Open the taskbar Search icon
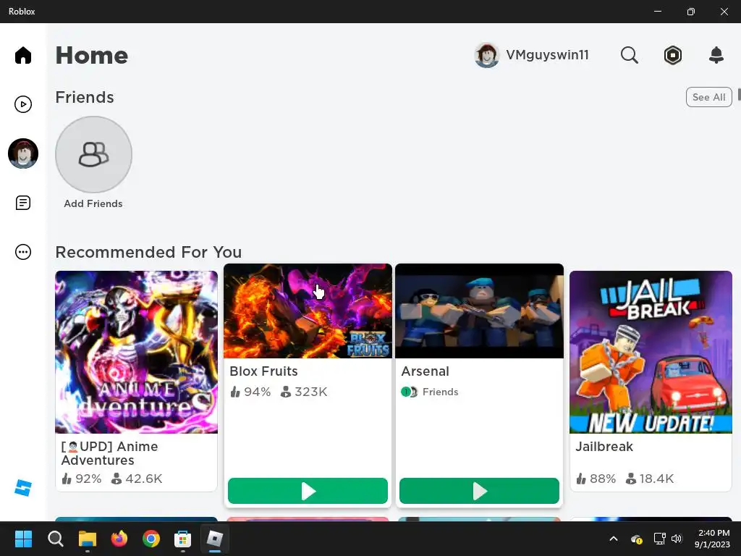 click(55, 539)
